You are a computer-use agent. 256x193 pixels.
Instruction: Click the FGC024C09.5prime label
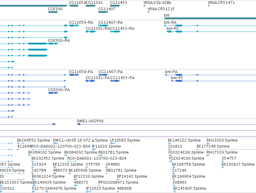click(187, 158)
